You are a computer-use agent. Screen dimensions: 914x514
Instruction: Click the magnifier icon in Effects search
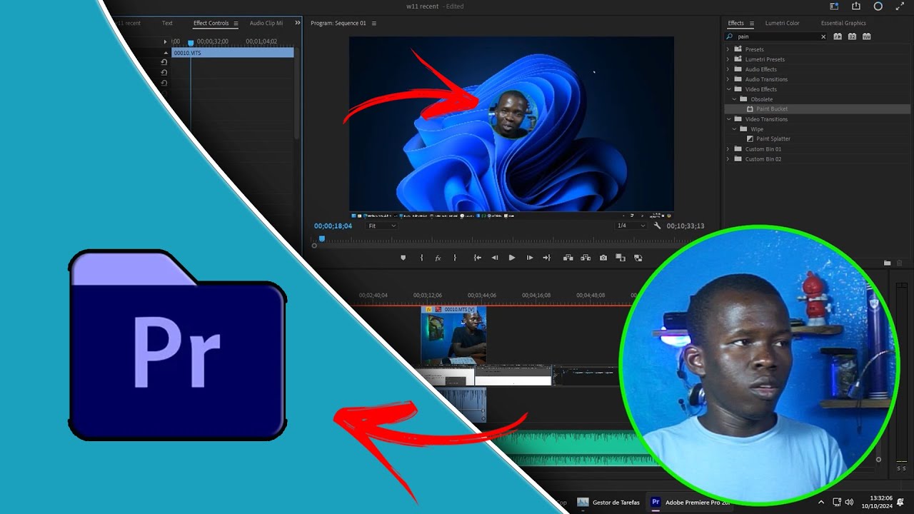click(730, 36)
